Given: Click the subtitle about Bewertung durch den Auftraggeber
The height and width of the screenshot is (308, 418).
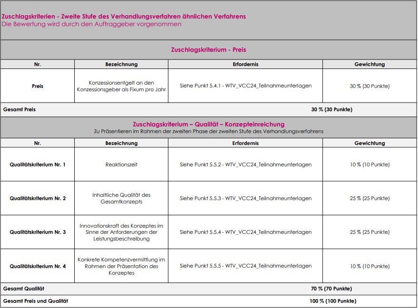Looking at the screenshot, I should (91, 24).
